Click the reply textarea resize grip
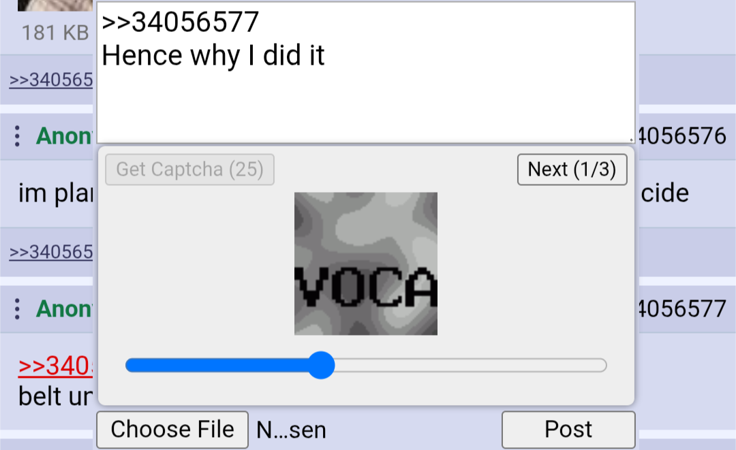 coord(631,139)
